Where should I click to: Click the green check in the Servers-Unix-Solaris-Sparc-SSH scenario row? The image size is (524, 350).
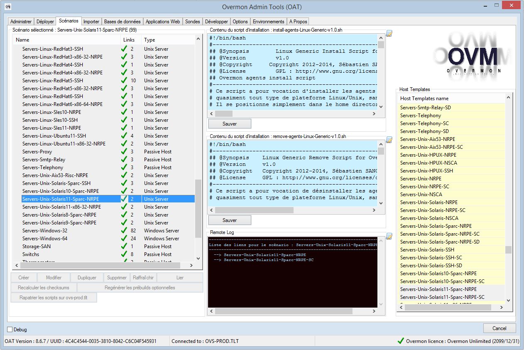click(124, 183)
